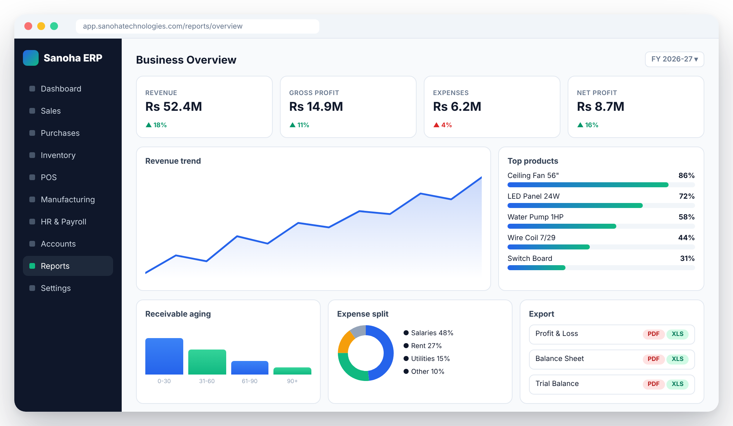Open HR & Payroll in sidebar
The width and height of the screenshot is (733, 426).
tap(68, 222)
